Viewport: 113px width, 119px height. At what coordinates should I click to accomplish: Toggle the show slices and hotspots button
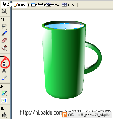(x=4, y=101)
